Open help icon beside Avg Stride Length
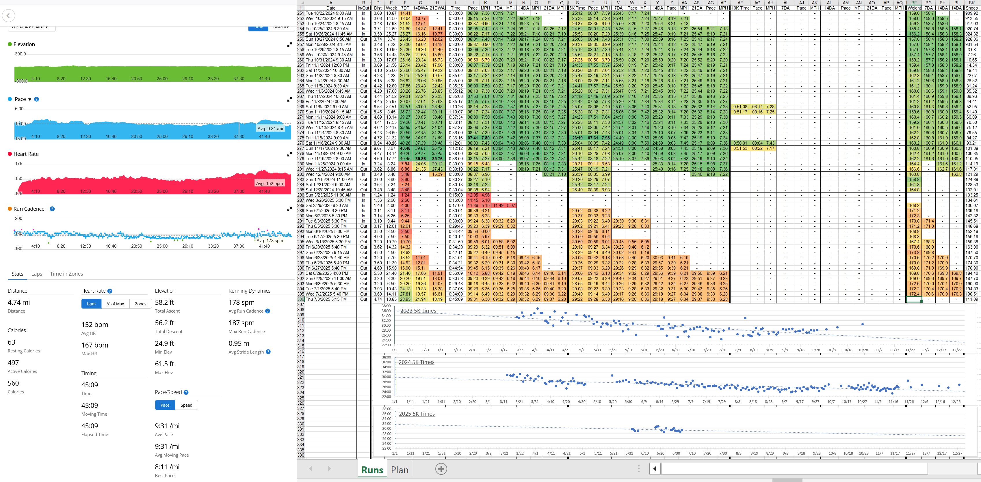The width and height of the screenshot is (981, 482). click(268, 352)
